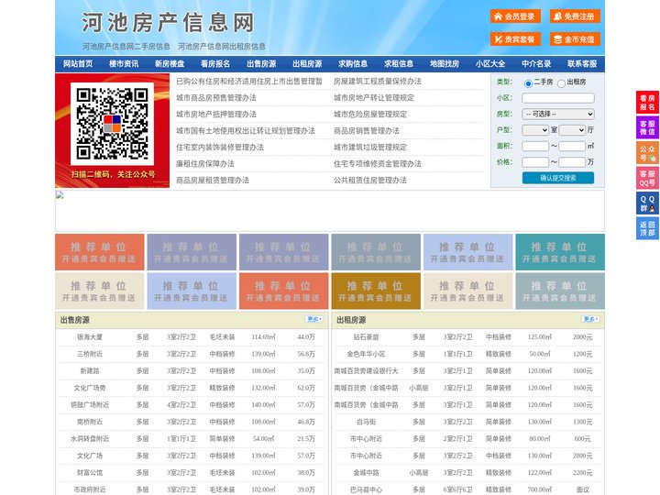Open the 室 room count dropdown

point(535,130)
